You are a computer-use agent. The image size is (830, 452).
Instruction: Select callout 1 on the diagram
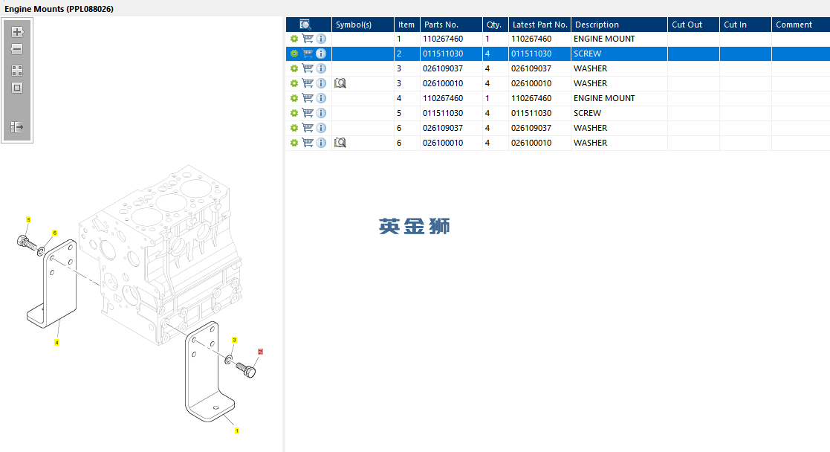(236, 430)
